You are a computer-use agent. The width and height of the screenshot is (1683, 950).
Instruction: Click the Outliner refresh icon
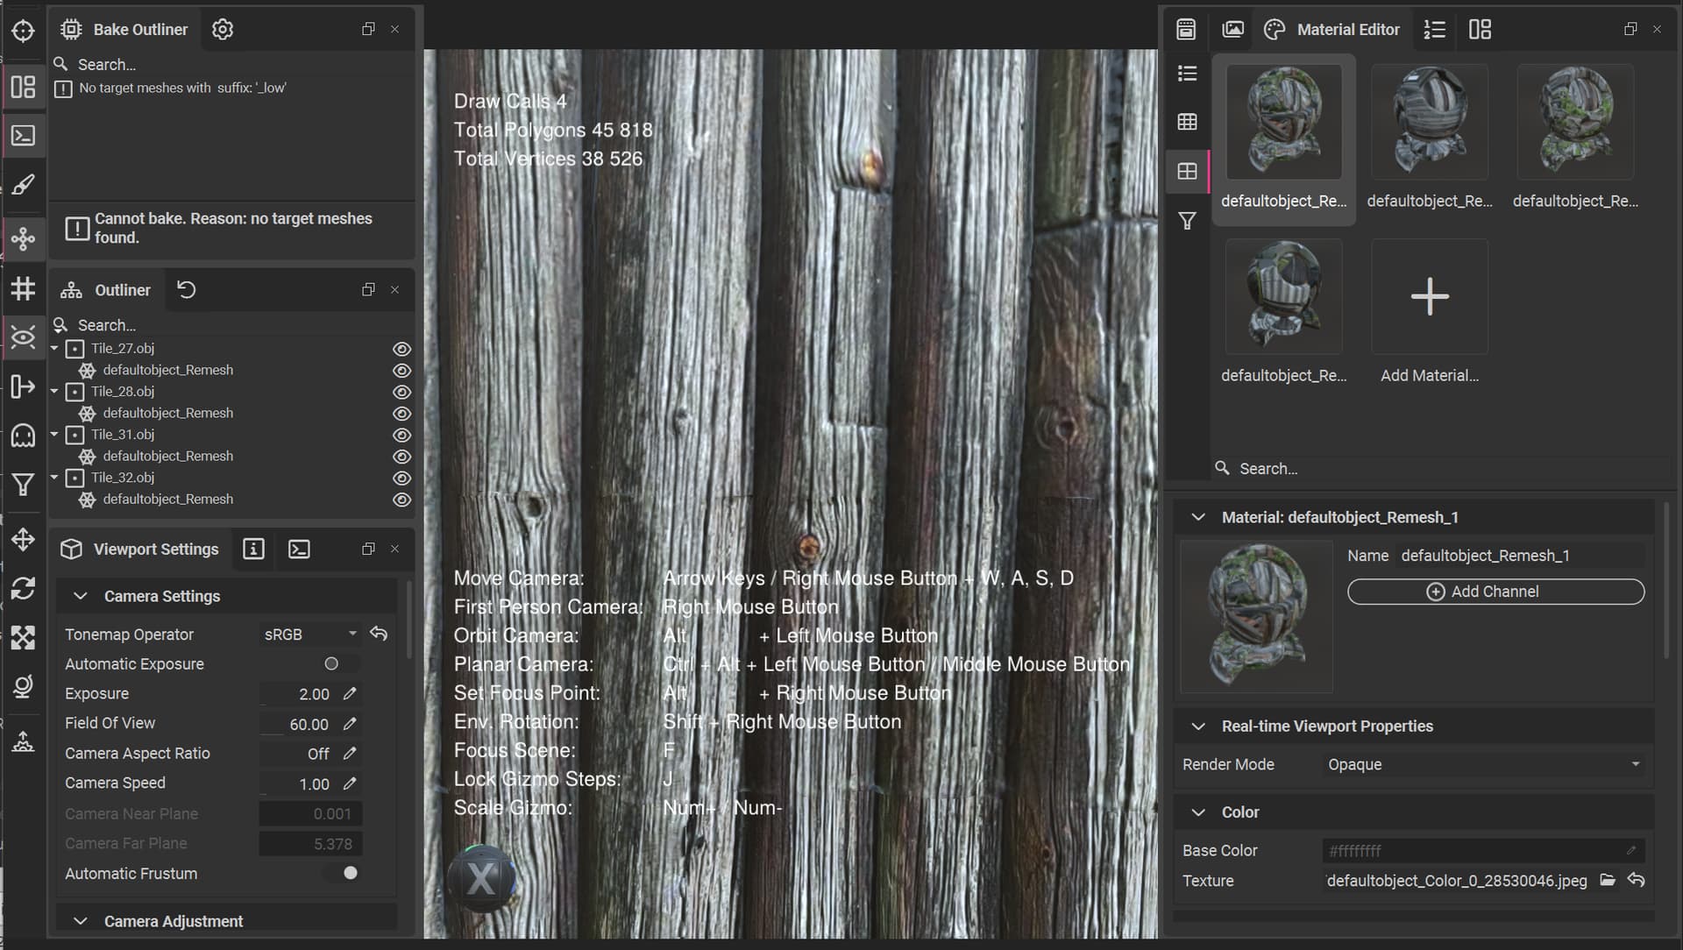(187, 289)
